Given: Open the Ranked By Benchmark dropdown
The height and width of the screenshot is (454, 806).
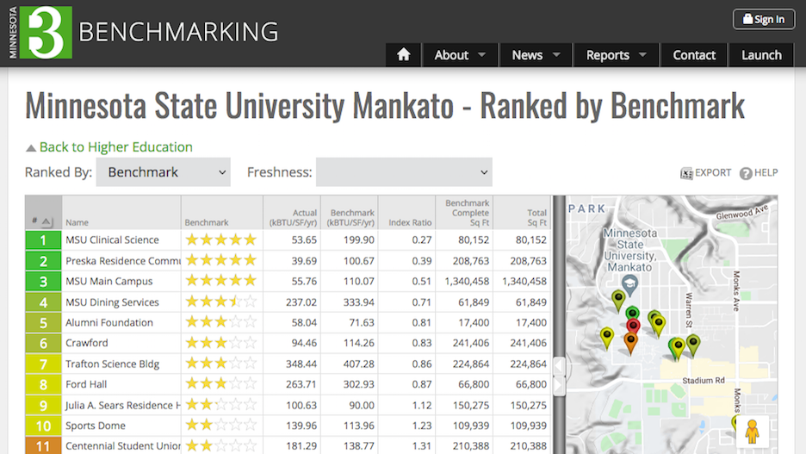Looking at the screenshot, I should pyautogui.click(x=163, y=172).
